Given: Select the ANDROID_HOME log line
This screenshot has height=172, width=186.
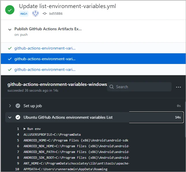Looking at the screenshot, I should point(76,140).
